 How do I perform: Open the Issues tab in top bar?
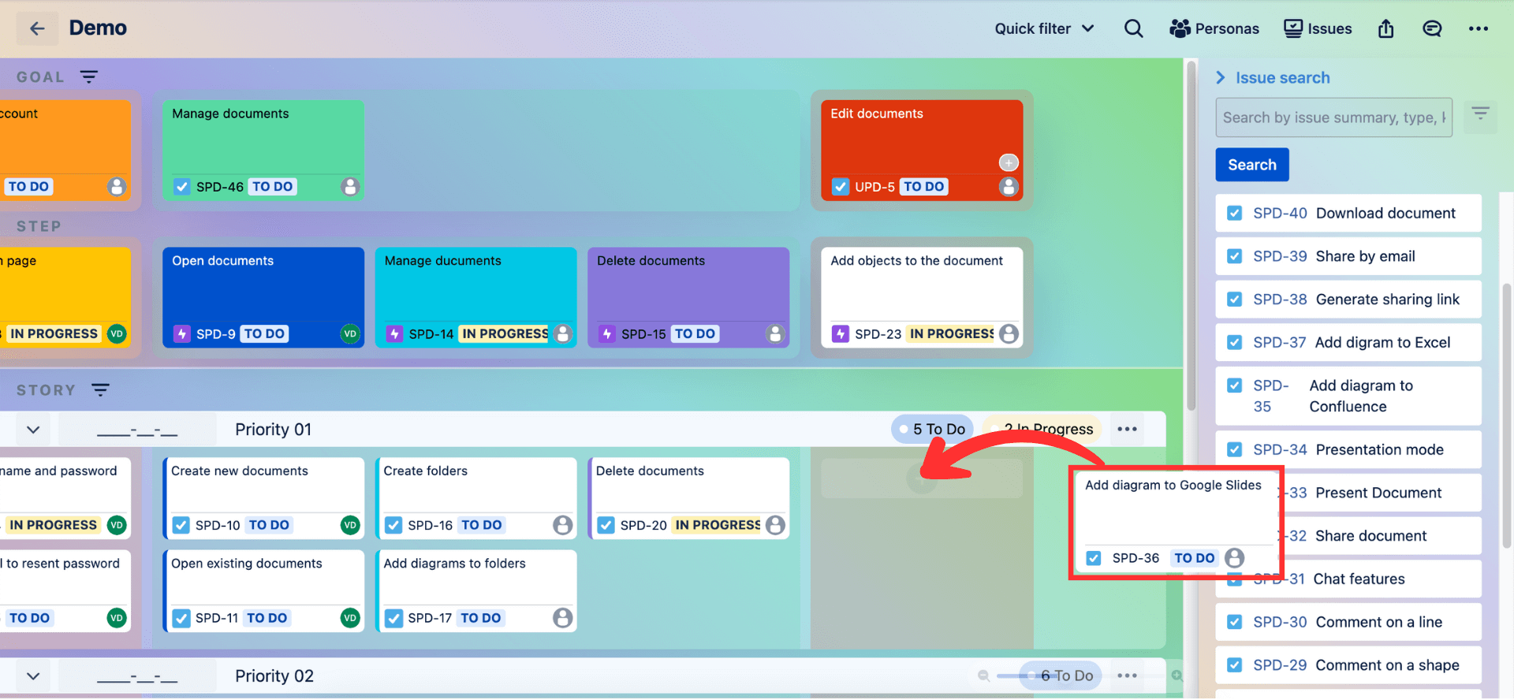1318,28
